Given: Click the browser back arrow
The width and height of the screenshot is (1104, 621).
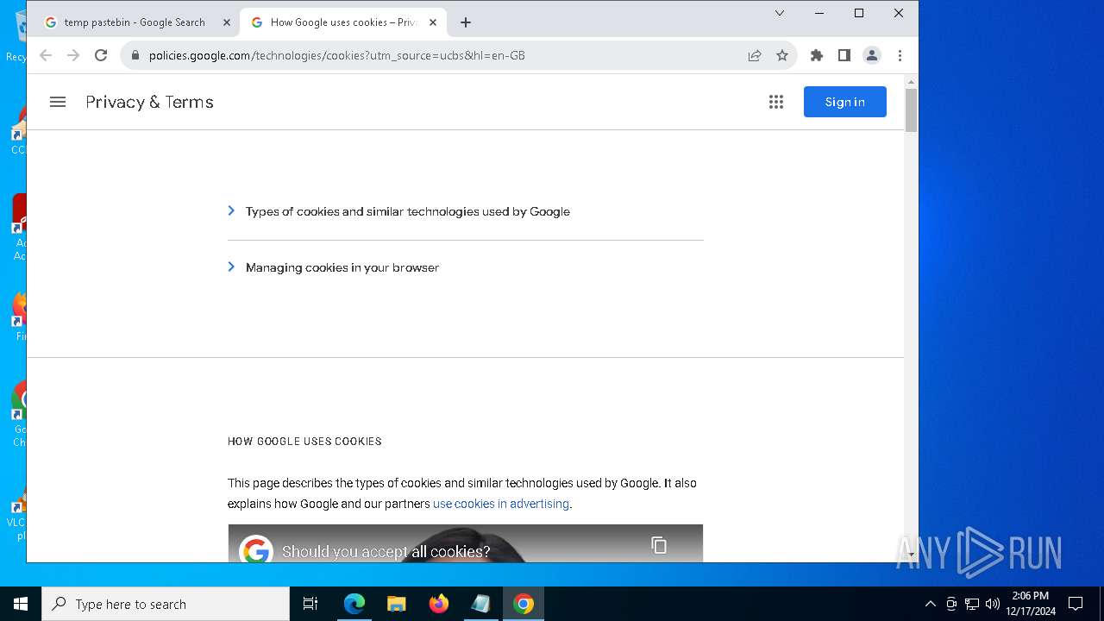Looking at the screenshot, I should 46,55.
